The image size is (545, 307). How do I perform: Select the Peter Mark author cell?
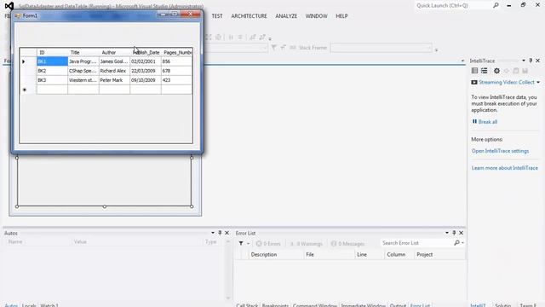pos(114,80)
